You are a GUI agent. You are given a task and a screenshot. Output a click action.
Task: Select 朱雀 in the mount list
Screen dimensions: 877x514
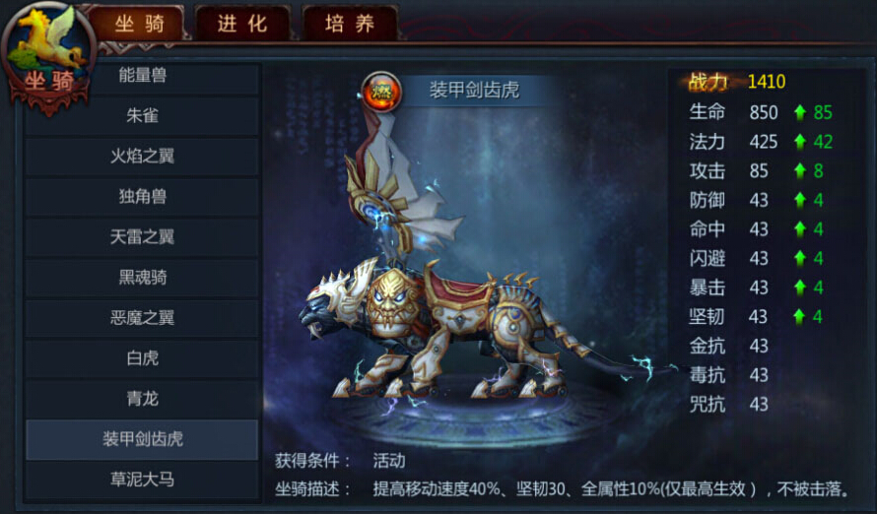point(142,115)
